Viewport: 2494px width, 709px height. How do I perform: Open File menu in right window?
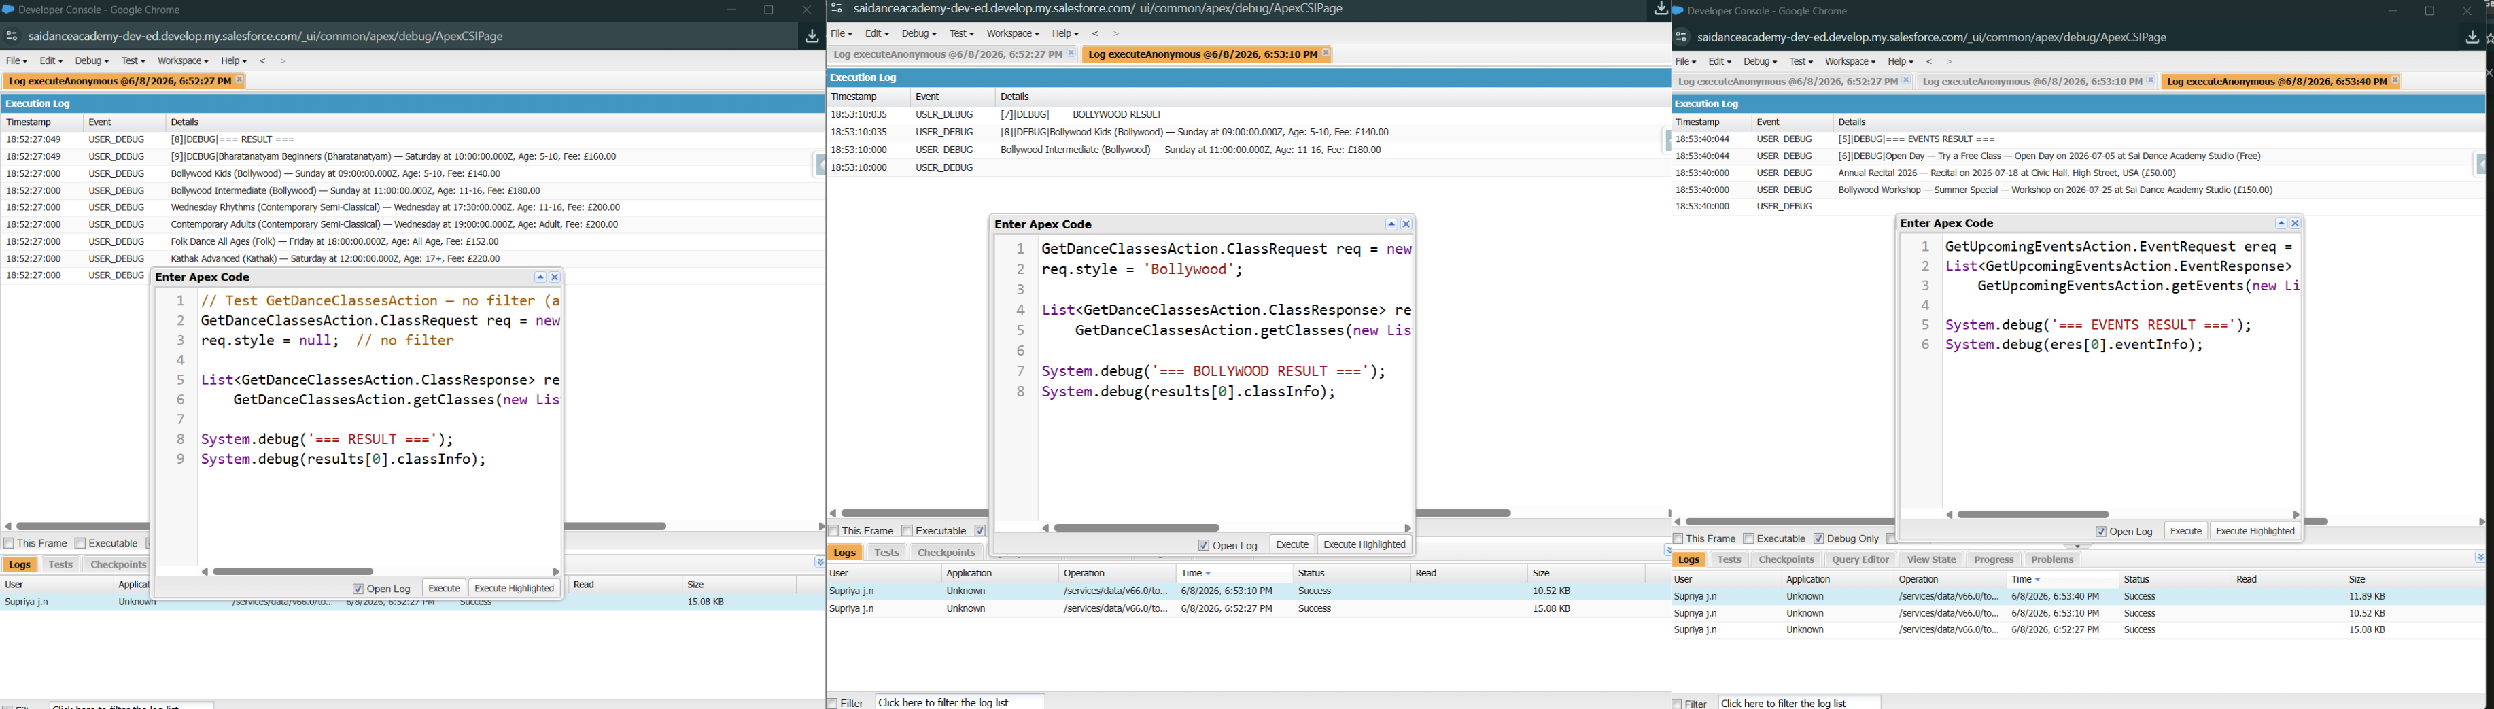click(x=1686, y=62)
